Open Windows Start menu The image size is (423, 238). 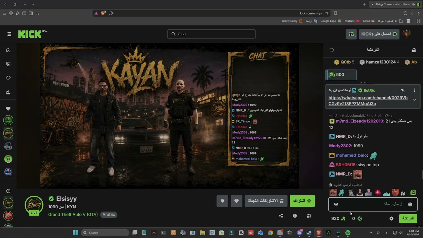point(75,233)
